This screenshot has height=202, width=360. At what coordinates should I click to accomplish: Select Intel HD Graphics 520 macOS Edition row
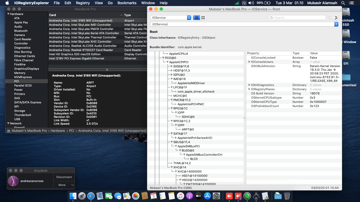point(98,54)
